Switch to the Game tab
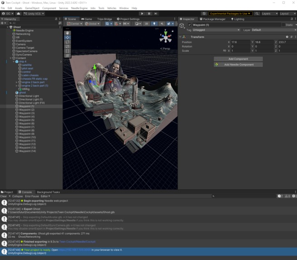Screen dimensions: 297x260 86,19
